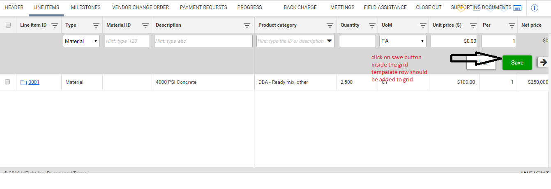Open filter menu for Type column
551x189 pixels.
tap(96, 25)
